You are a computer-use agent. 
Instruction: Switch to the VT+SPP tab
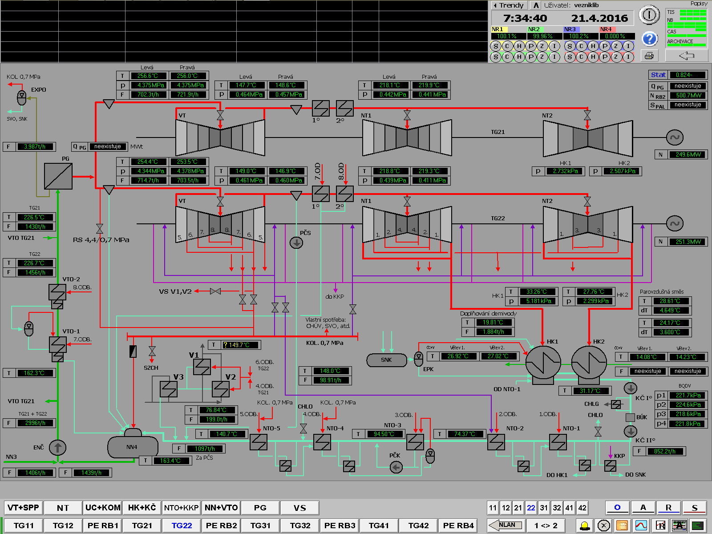(23, 508)
